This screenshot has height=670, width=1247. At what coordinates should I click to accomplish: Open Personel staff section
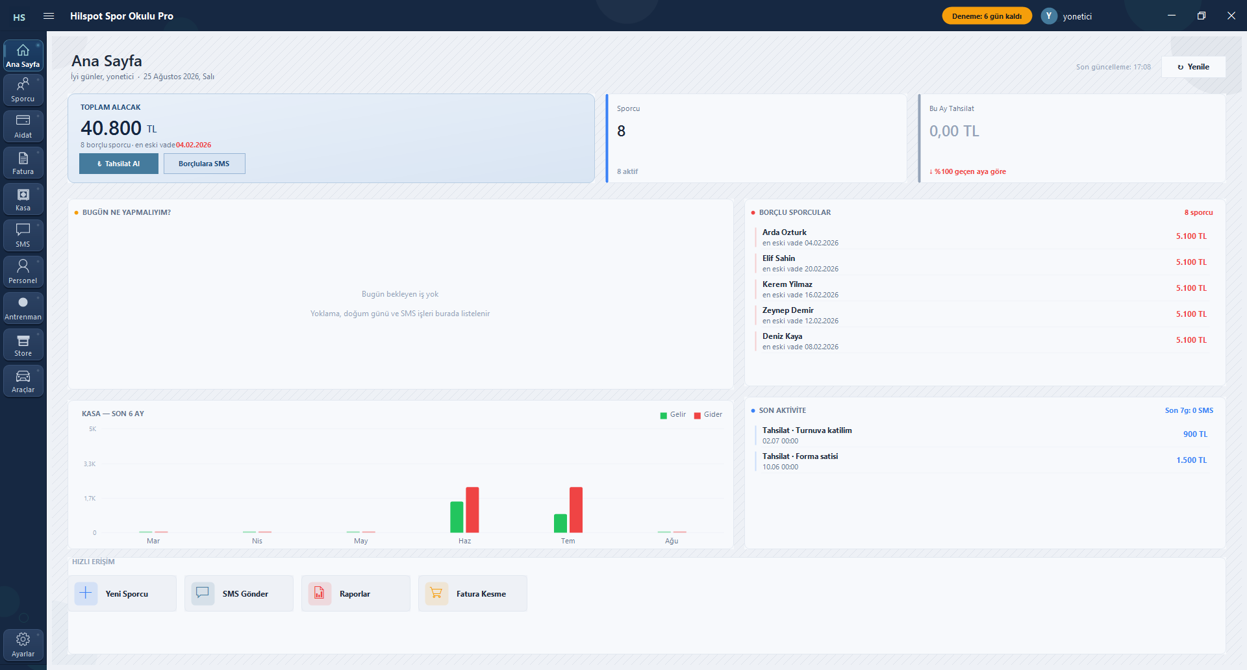click(23, 272)
